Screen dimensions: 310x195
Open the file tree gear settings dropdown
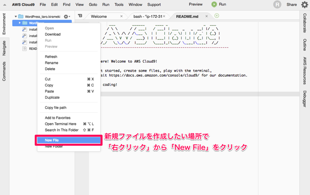tap(67, 17)
